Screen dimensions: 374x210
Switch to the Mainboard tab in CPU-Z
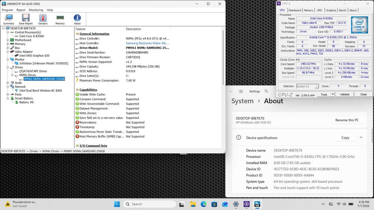coord(295,10)
